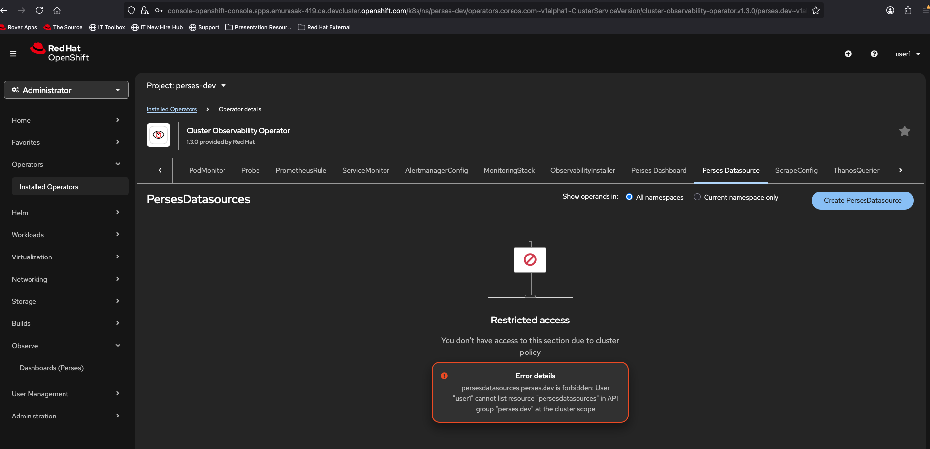Open the Rover Apps bookmark
The image size is (930, 449).
pyautogui.click(x=19, y=27)
